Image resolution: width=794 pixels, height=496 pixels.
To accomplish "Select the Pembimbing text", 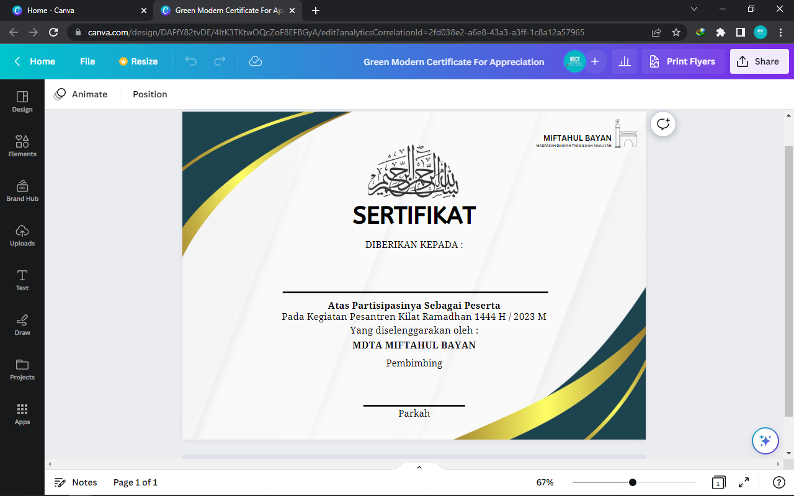I will (414, 363).
